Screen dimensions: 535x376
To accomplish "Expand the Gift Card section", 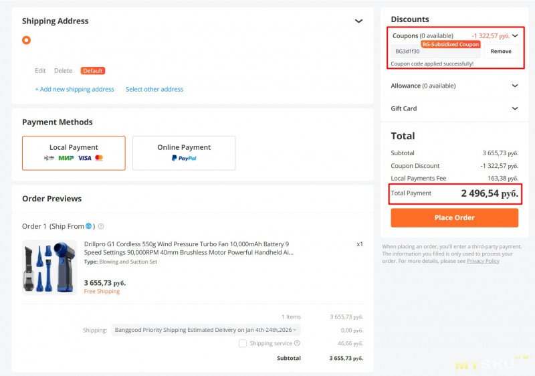I will click(514, 108).
